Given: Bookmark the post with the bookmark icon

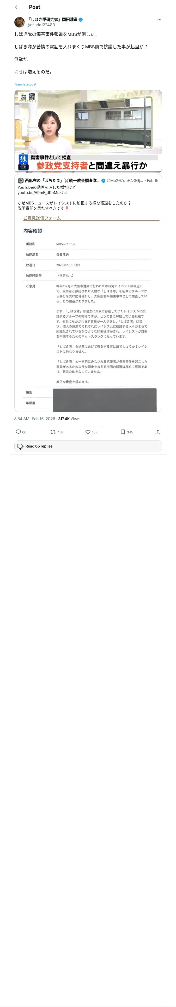Looking at the screenshot, I should tap(123, 432).
